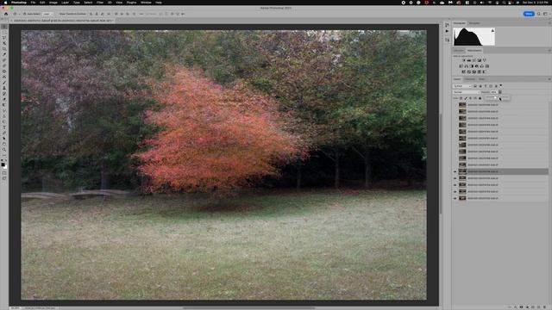Open the Image menu
The height and width of the screenshot is (310, 552).
(x=53, y=3)
